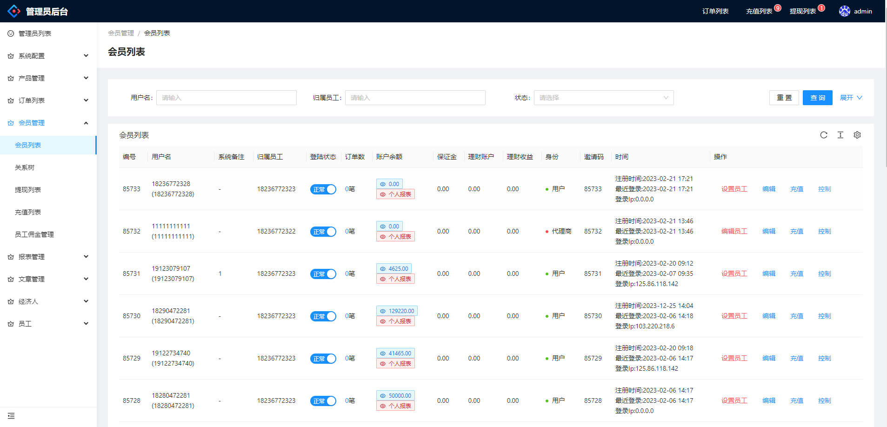Viewport: 887px width, 427px height.
Task: Open the table column settings gear
Action: [857, 135]
